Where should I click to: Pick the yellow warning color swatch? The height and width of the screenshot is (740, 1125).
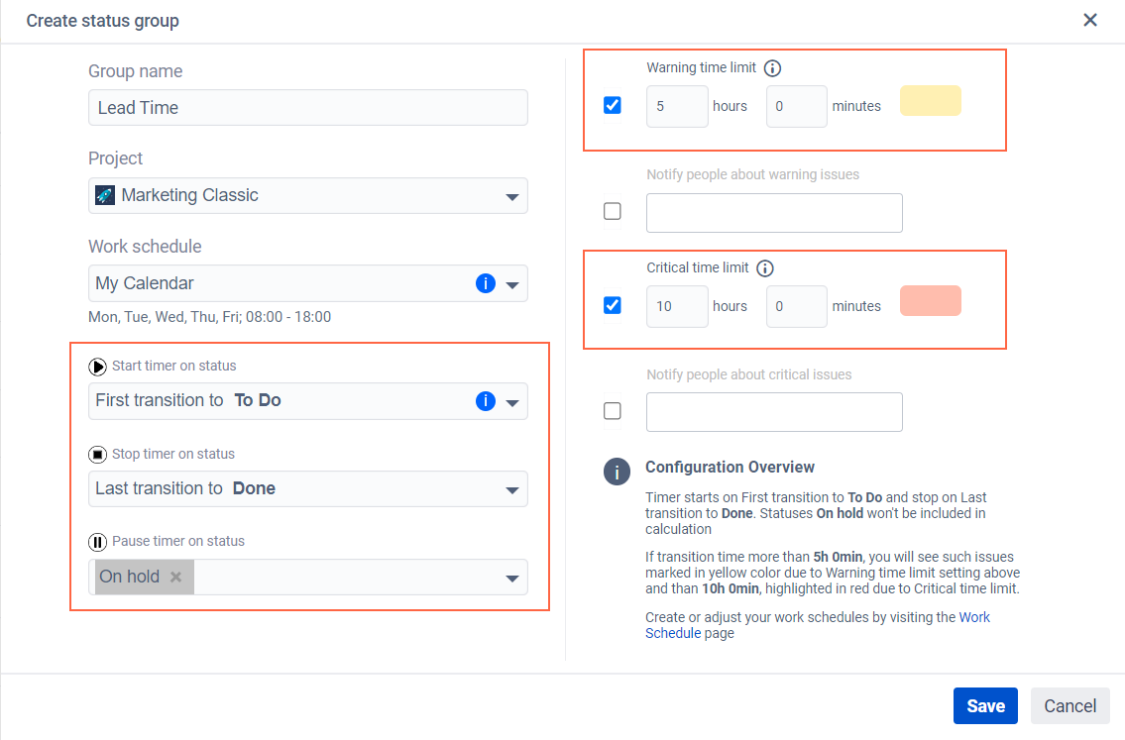pos(930,101)
